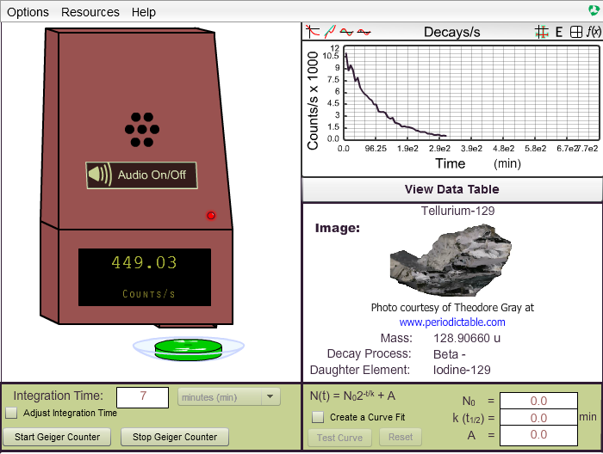Click the Decays/s graph title
The image size is (603, 454).
pos(452,32)
